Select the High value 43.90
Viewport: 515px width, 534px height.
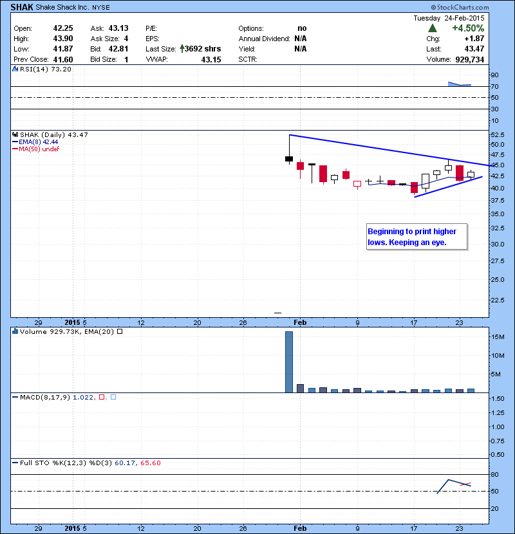point(63,39)
